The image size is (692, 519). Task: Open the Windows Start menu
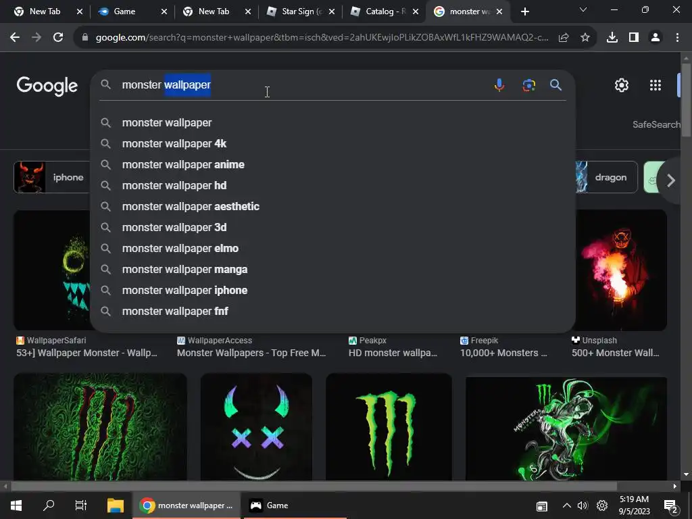point(16,505)
